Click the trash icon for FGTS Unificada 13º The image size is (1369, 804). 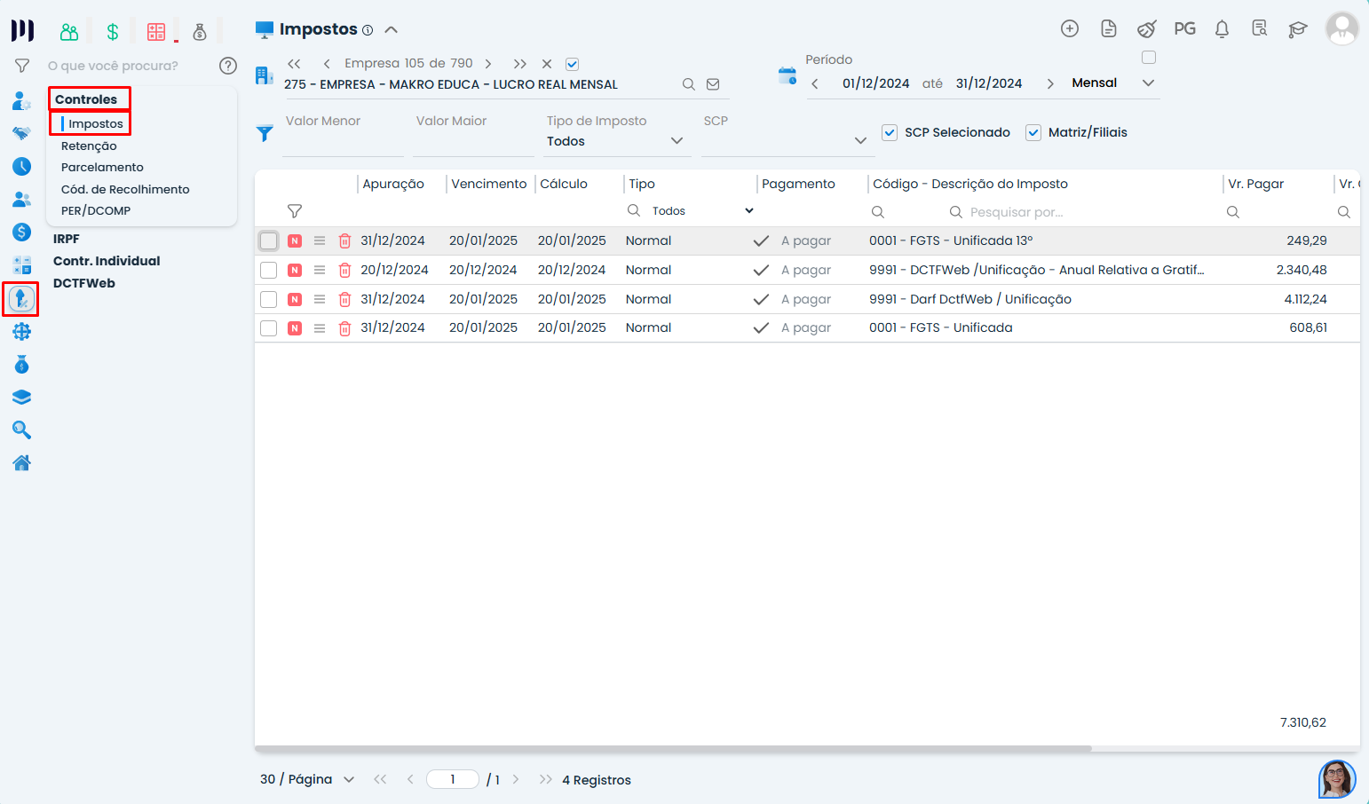click(x=345, y=241)
